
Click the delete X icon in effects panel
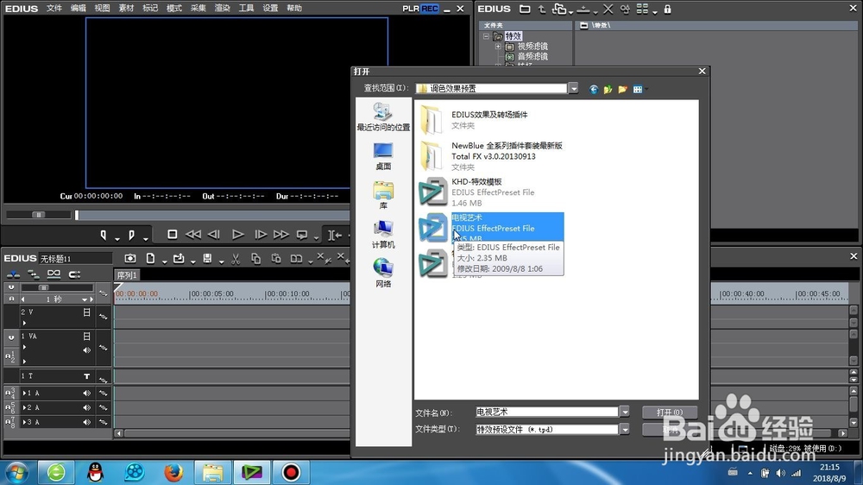tap(608, 9)
